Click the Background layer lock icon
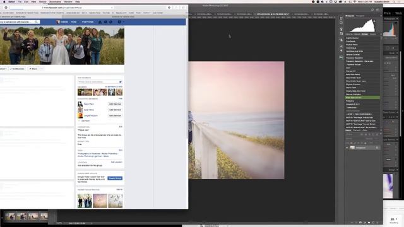Viewport: 404px width, 227px height. pyautogui.click(x=377, y=148)
